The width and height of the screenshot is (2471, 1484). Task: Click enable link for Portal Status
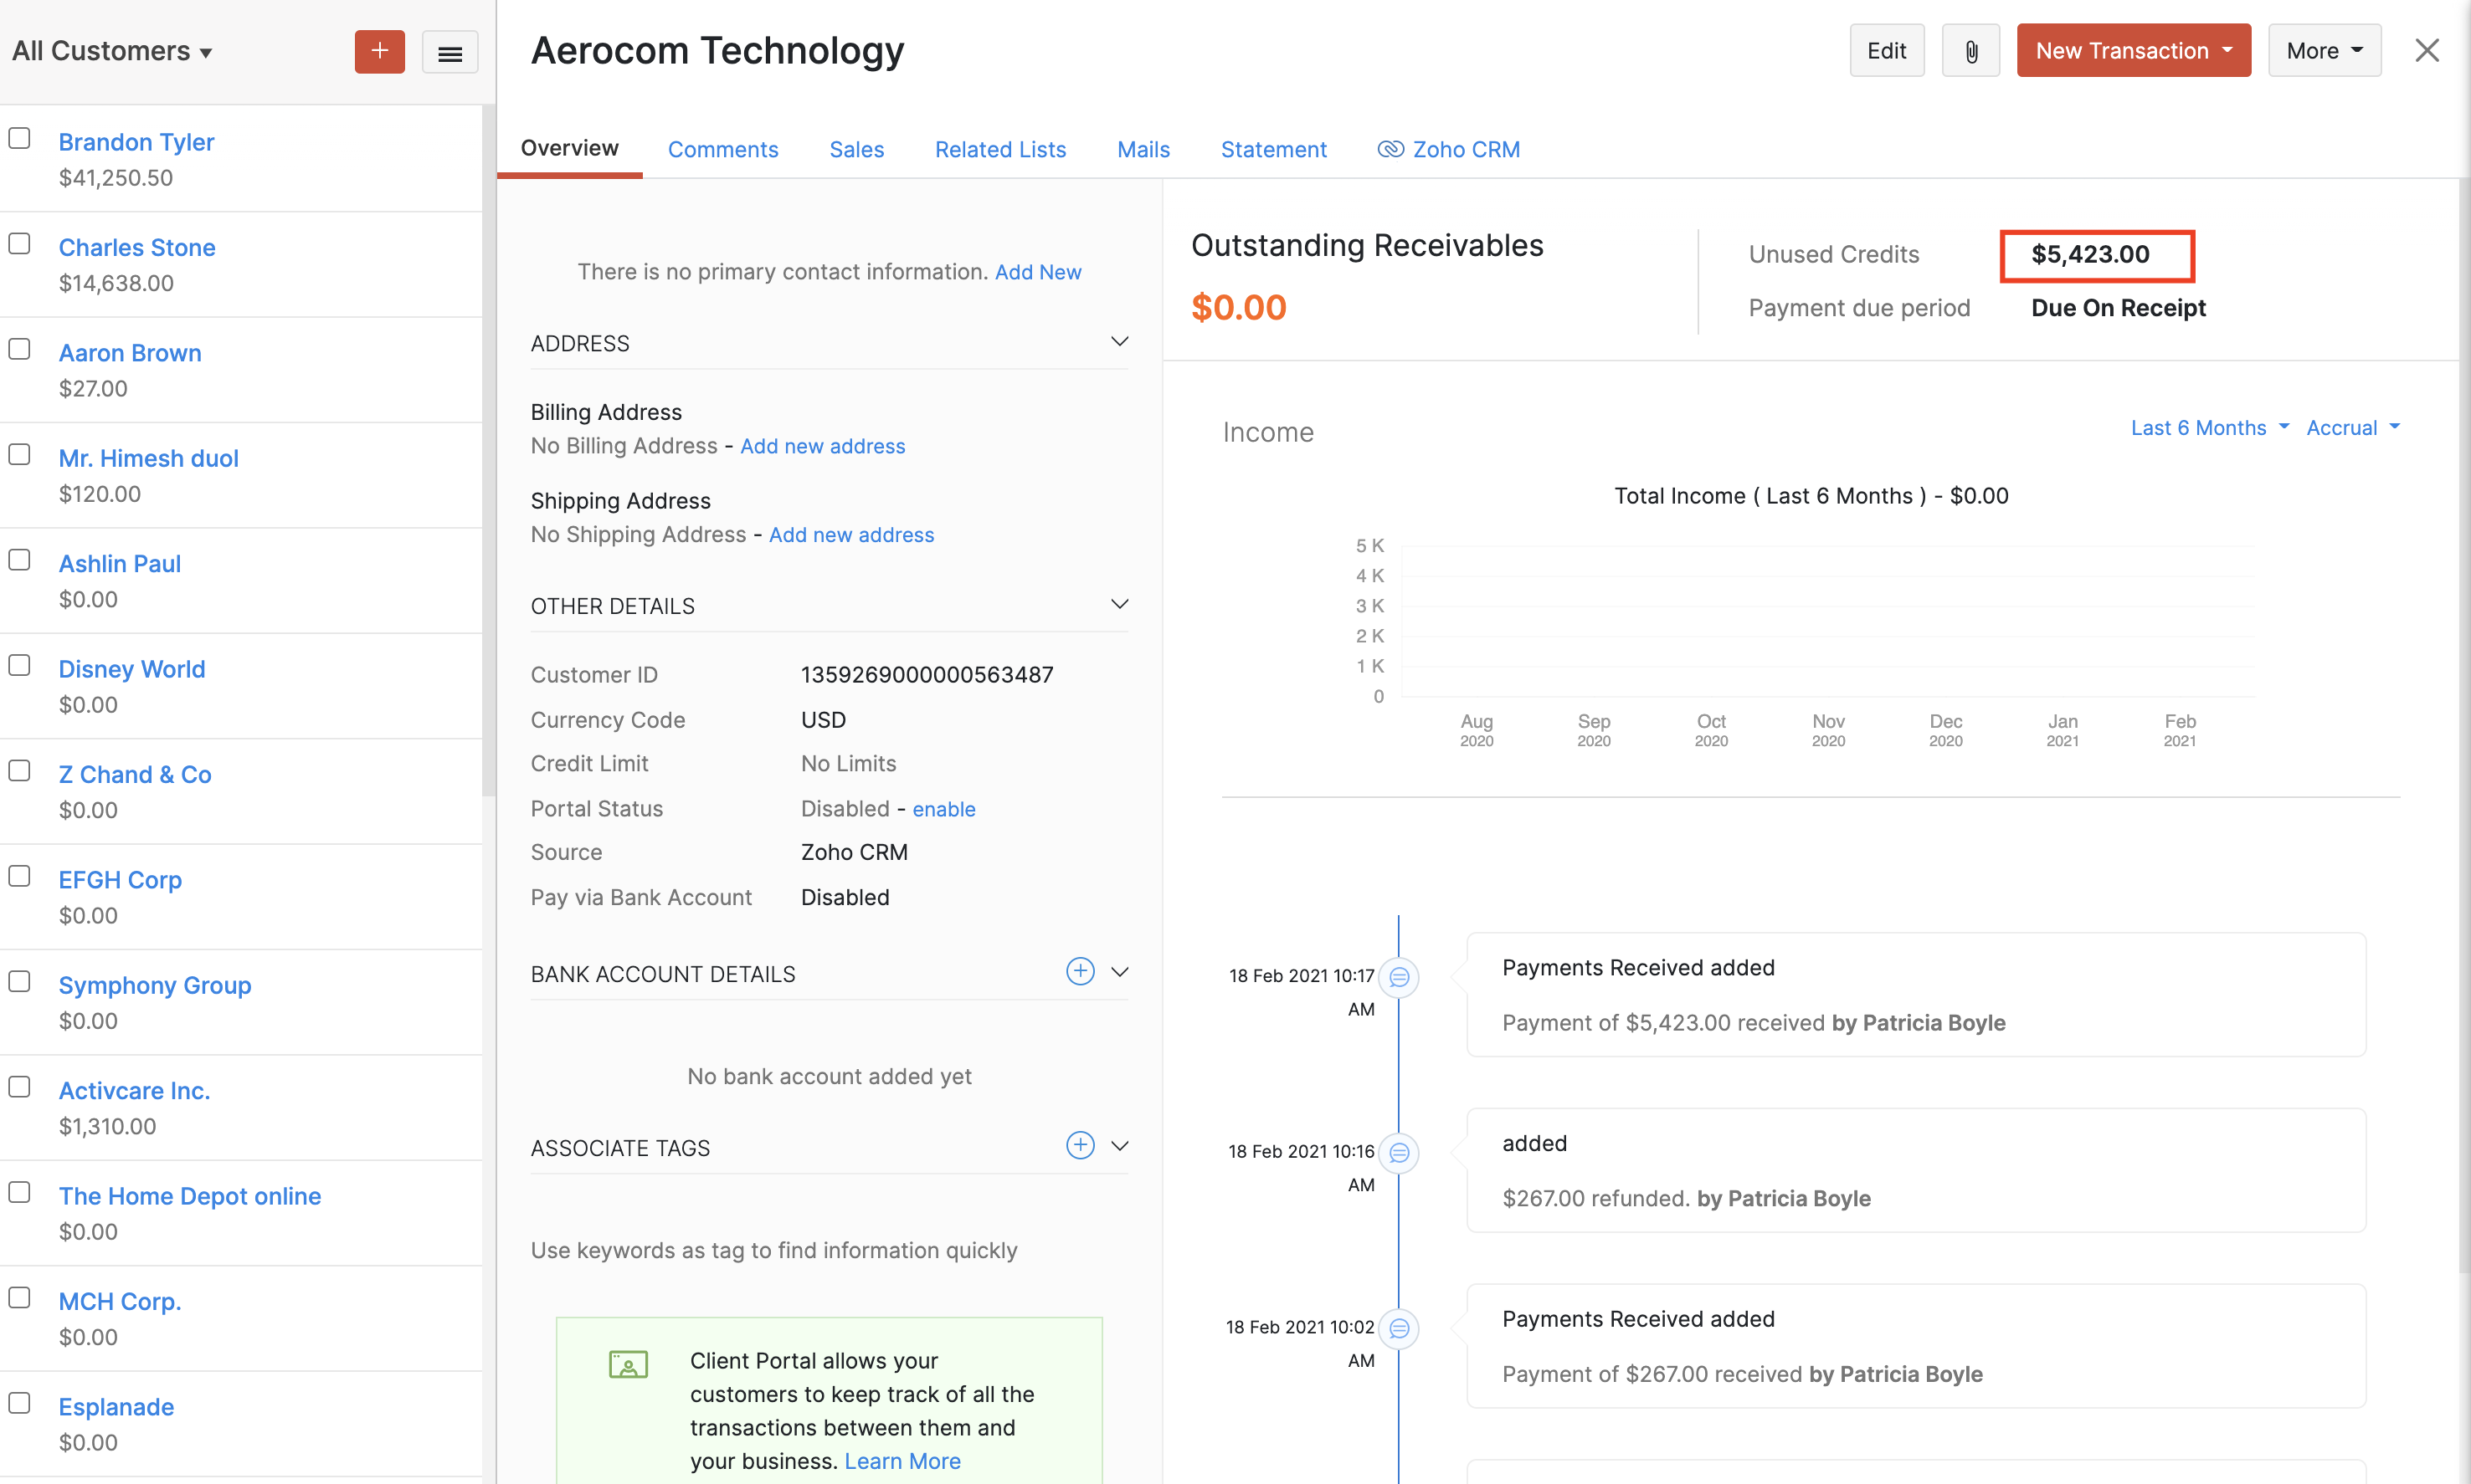943,809
